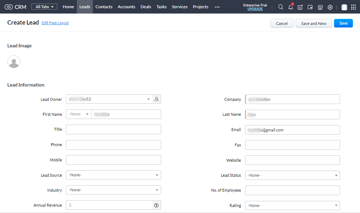This screenshot has width=360, height=213.
Task: Open the Lead Status dropdown
Action: (292, 175)
